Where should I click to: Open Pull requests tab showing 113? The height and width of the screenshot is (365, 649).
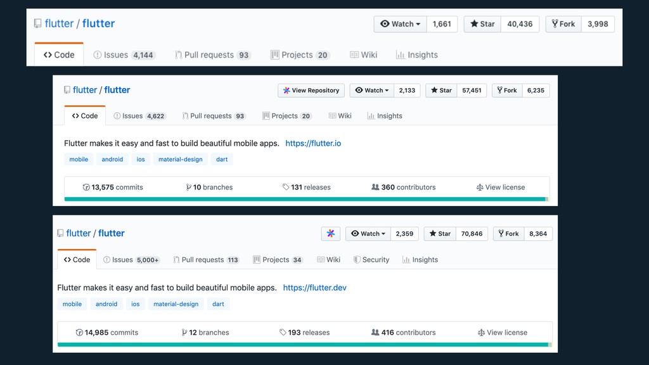tap(206, 259)
